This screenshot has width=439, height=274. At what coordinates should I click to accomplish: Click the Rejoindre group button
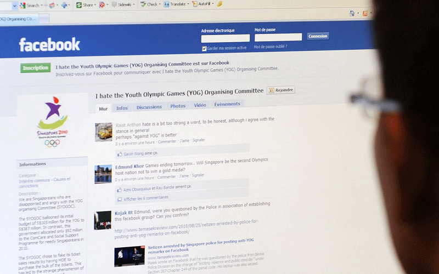tap(281, 90)
